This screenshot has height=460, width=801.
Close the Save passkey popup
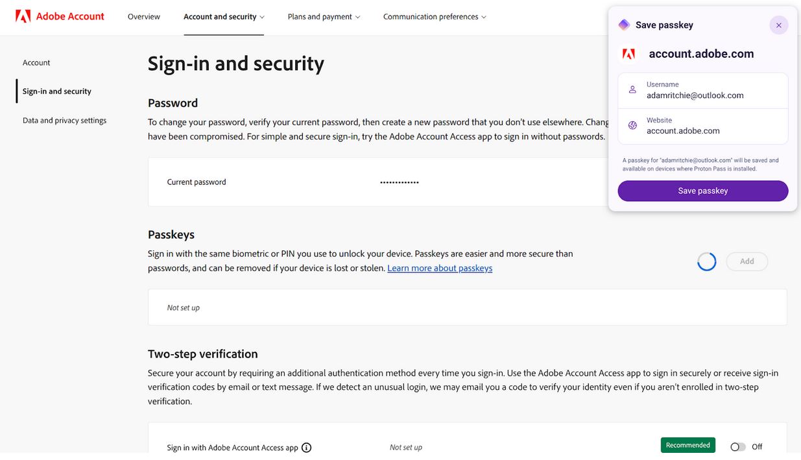779,25
